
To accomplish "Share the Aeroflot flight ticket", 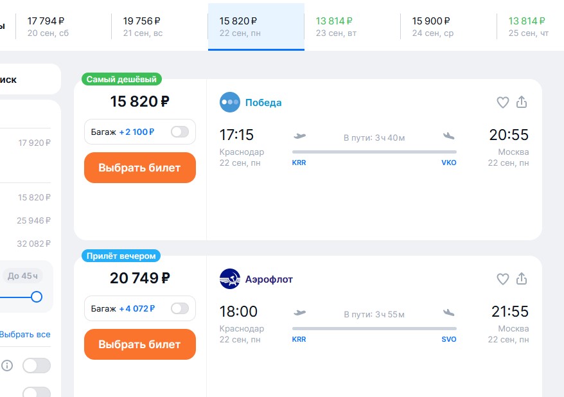I will 522,279.
